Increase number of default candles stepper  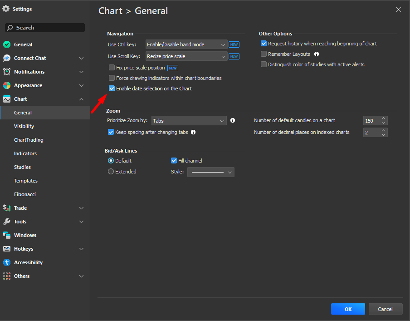coord(384,119)
